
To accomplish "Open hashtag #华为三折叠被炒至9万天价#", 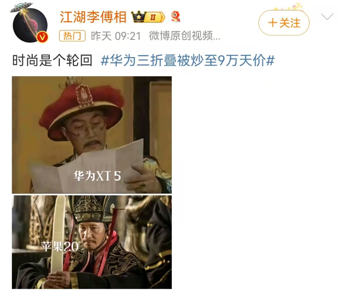I will click(188, 60).
